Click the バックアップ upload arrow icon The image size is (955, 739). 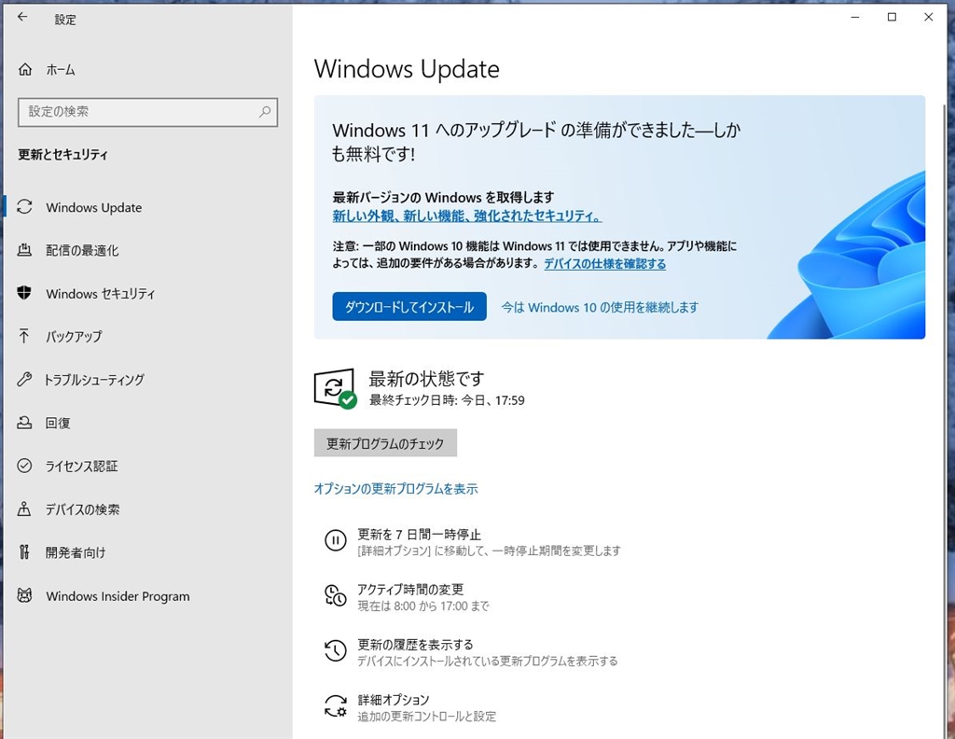[23, 336]
